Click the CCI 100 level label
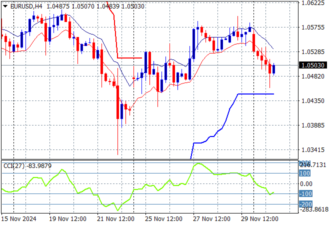The height and width of the screenshot is (225, 330). [304, 173]
